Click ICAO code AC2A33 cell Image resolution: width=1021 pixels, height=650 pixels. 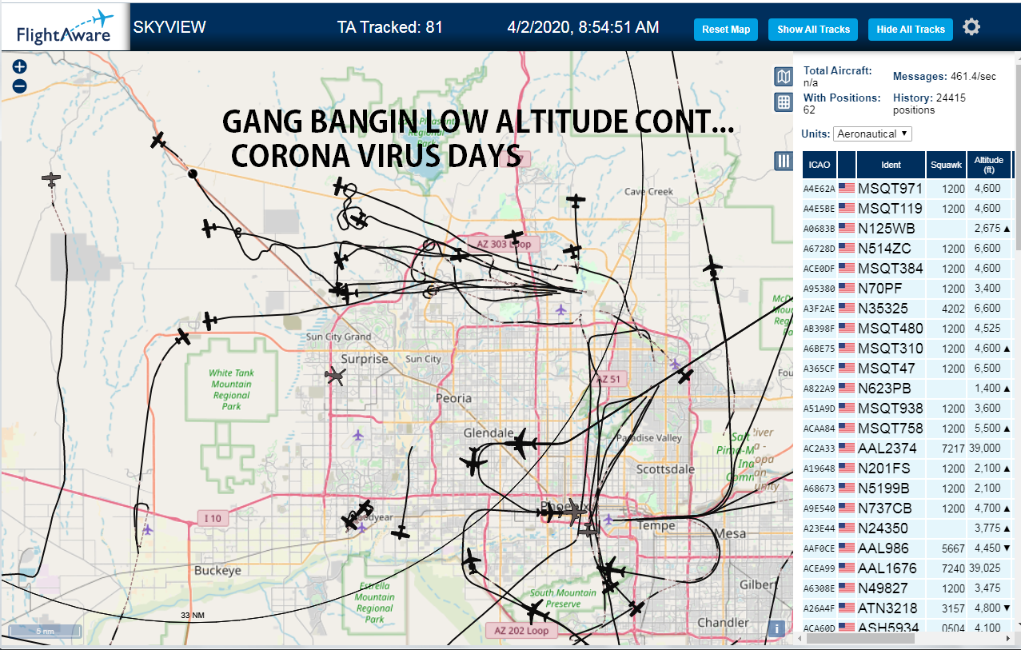(x=819, y=449)
